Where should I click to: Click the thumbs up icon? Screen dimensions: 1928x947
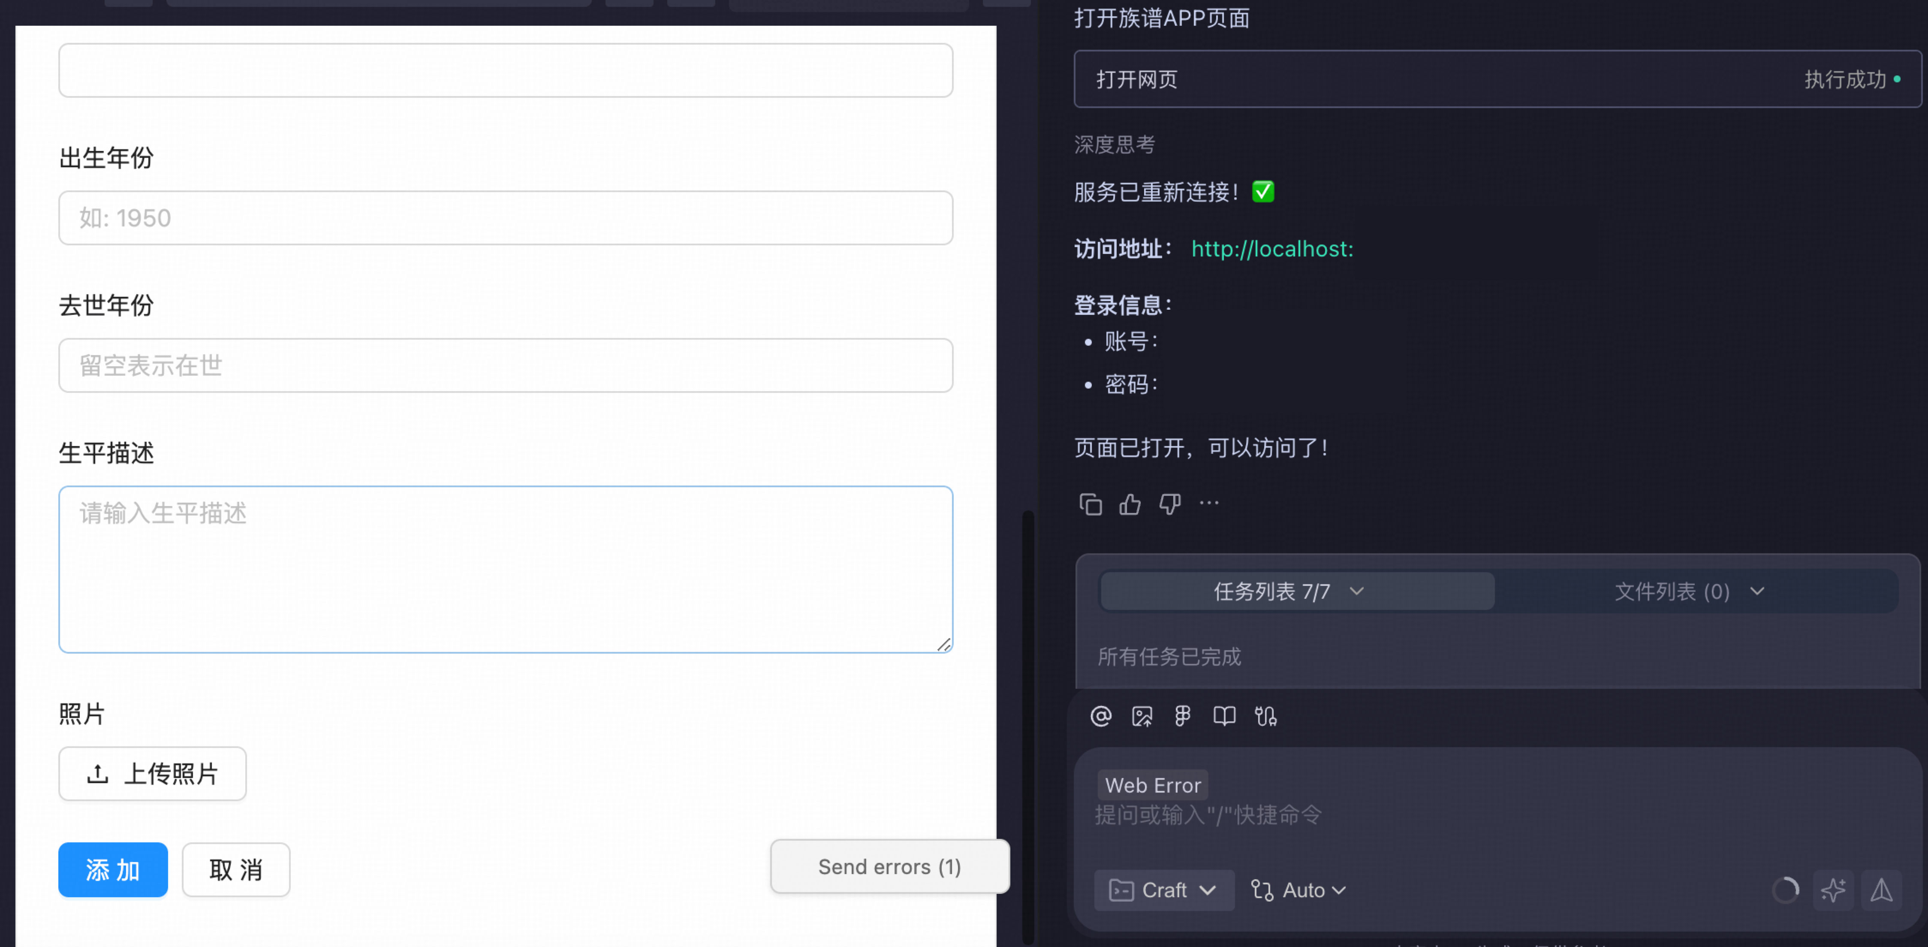click(1130, 504)
